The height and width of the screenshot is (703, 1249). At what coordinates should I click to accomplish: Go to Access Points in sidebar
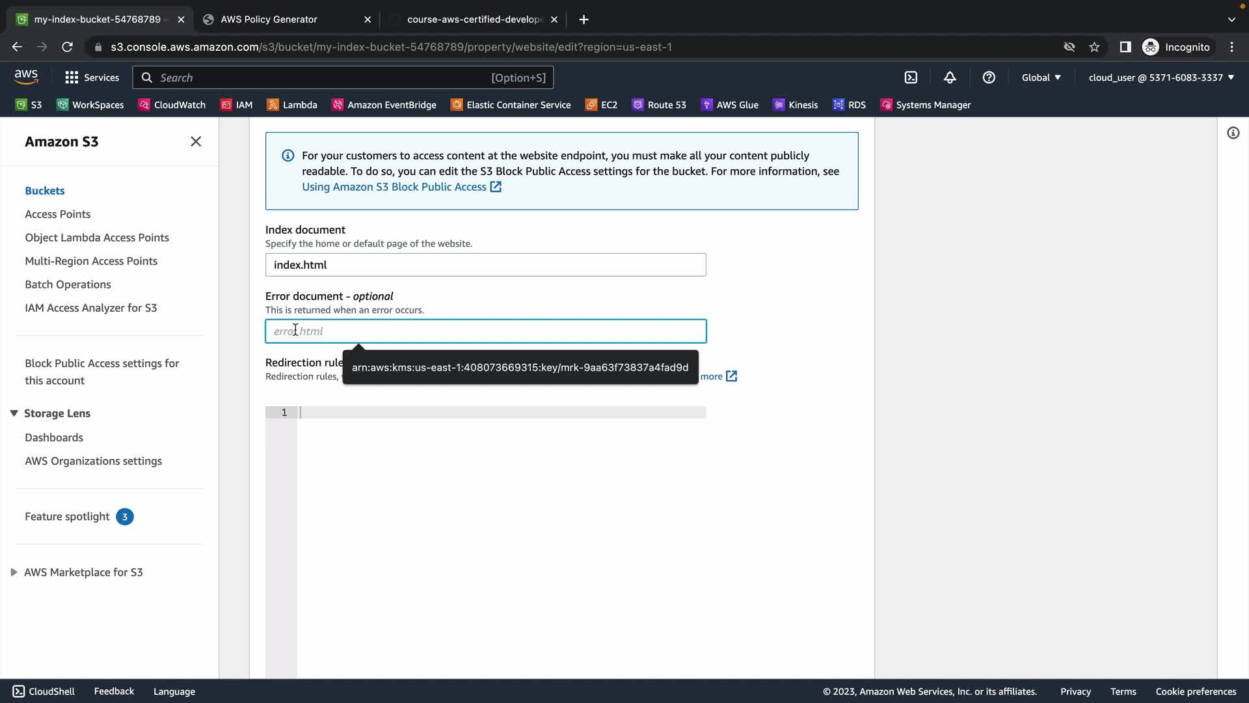[58, 214]
